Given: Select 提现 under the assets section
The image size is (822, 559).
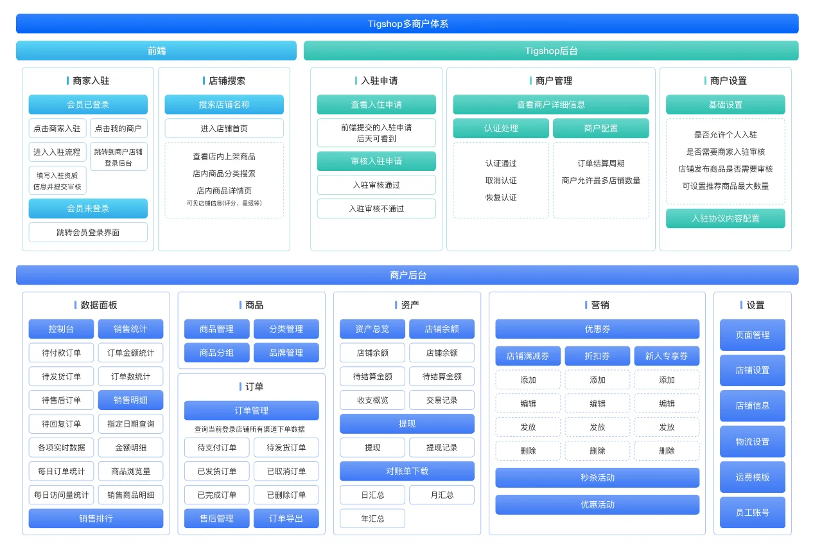Looking at the screenshot, I should tap(407, 423).
